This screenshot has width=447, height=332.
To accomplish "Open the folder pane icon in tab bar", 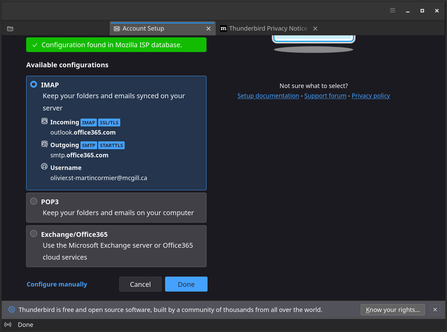I will [10, 29].
